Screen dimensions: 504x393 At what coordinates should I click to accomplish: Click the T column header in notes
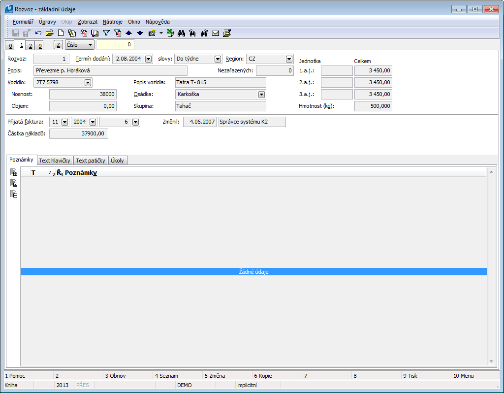33,173
